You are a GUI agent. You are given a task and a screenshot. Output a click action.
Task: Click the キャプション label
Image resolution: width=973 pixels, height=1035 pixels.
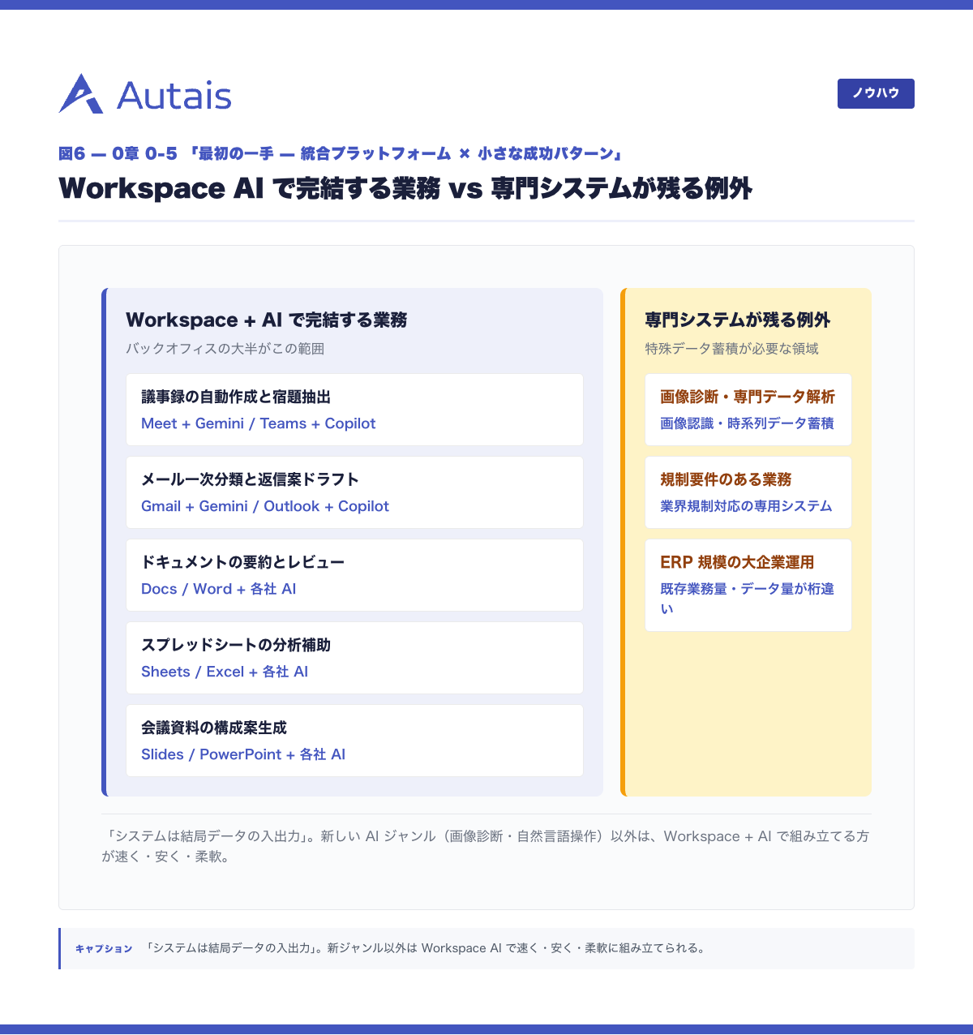coord(104,949)
